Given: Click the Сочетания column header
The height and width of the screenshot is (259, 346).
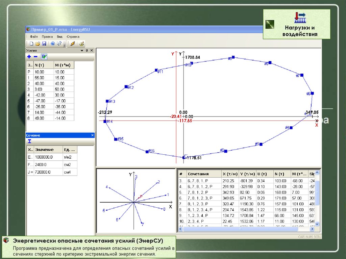Looking at the screenshot, I should pos(198,174).
